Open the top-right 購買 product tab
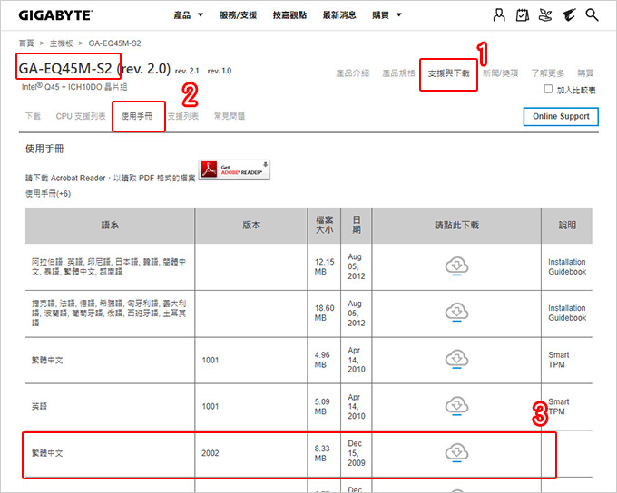The image size is (617, 493). pos(585,73)
